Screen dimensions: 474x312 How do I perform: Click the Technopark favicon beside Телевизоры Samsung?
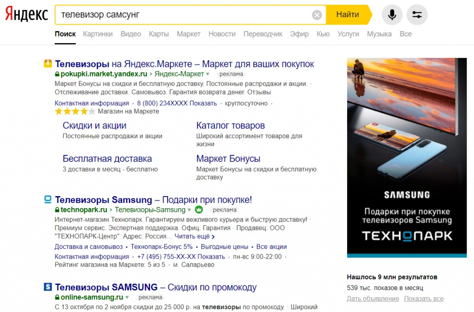[48, 200]
